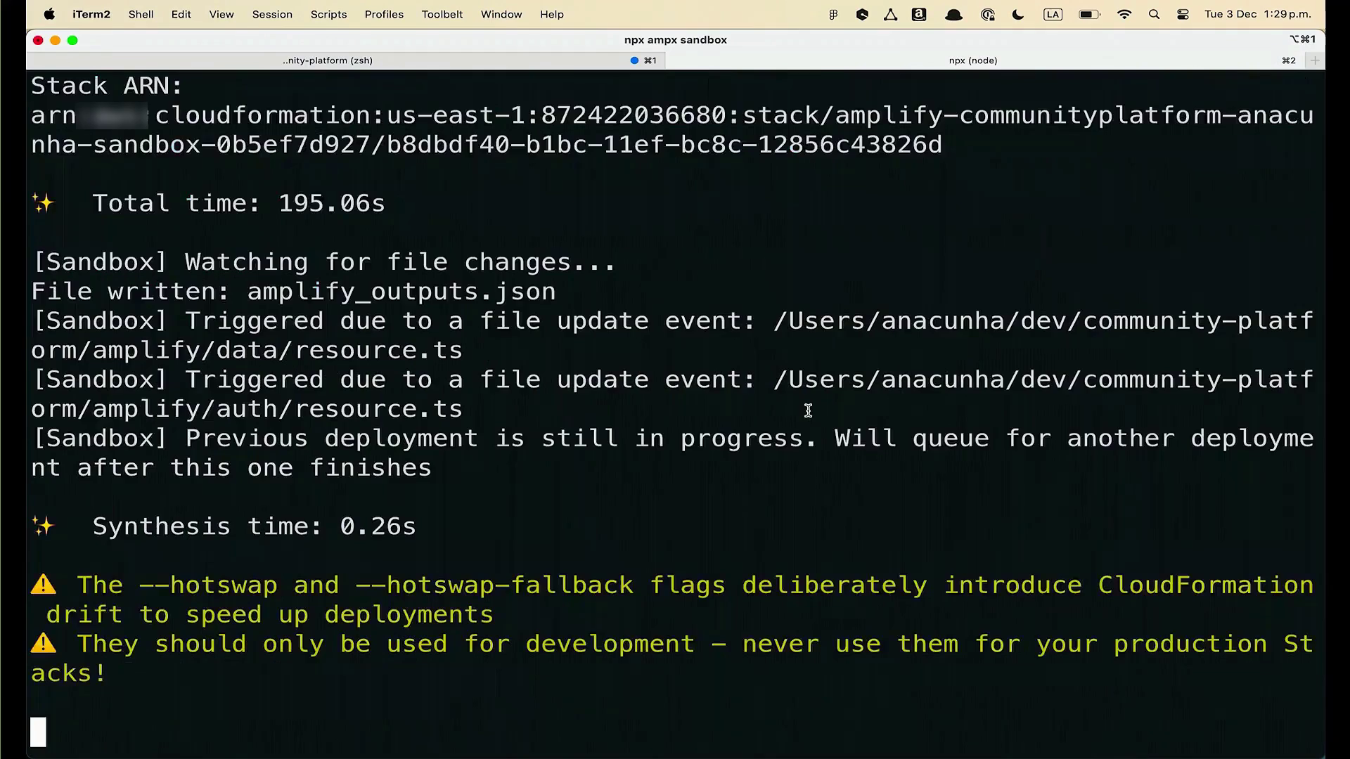Open the Session menu

[x=272, y=14]
